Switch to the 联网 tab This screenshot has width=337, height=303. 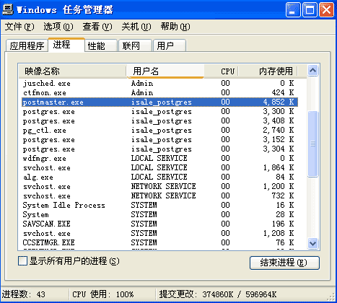click(x=136, y=45)
